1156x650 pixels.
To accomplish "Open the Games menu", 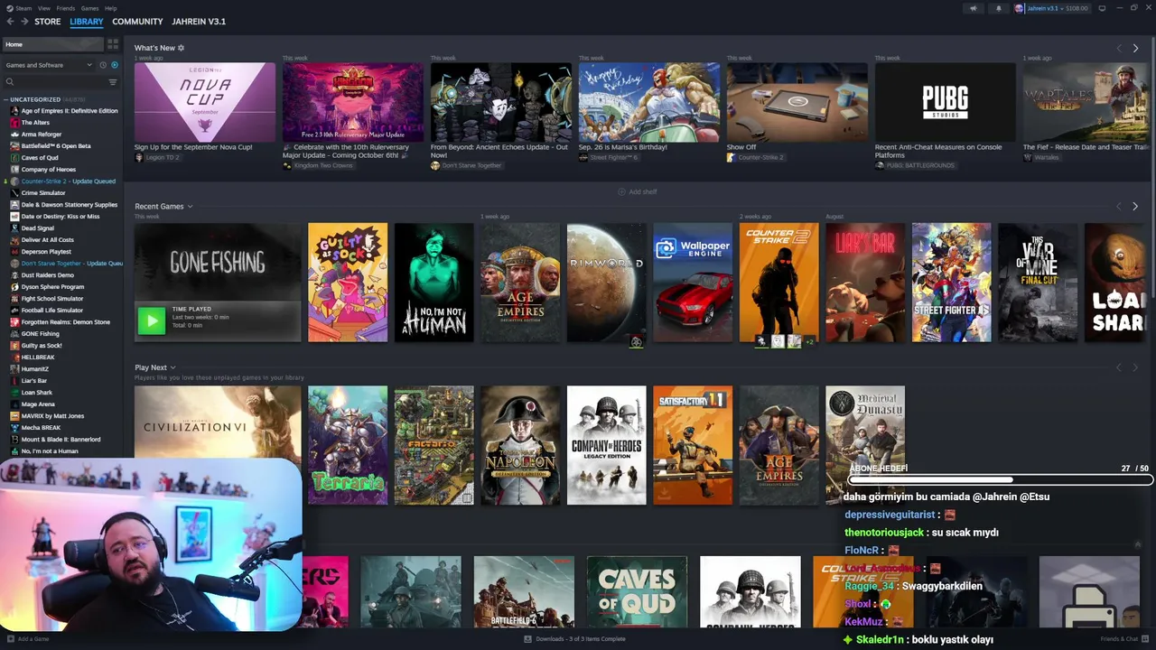I will [89, 8].
